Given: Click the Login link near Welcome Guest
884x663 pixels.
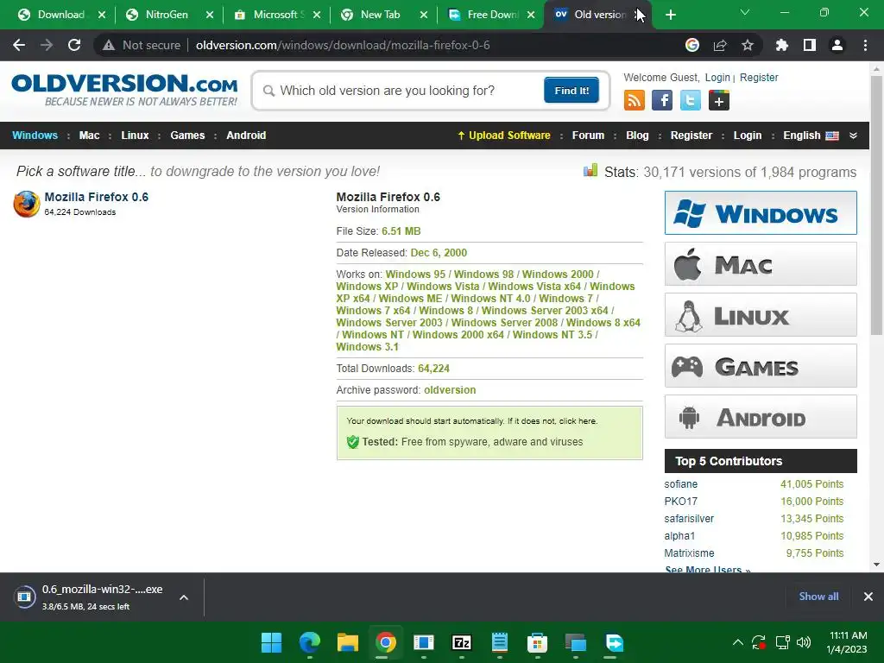Looking at the screenshot, I should pyautogui.click(x=717, y=77).
